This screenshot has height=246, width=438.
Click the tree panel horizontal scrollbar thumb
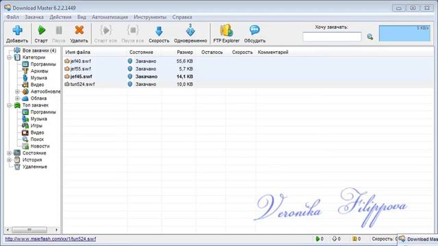point(29,230)
